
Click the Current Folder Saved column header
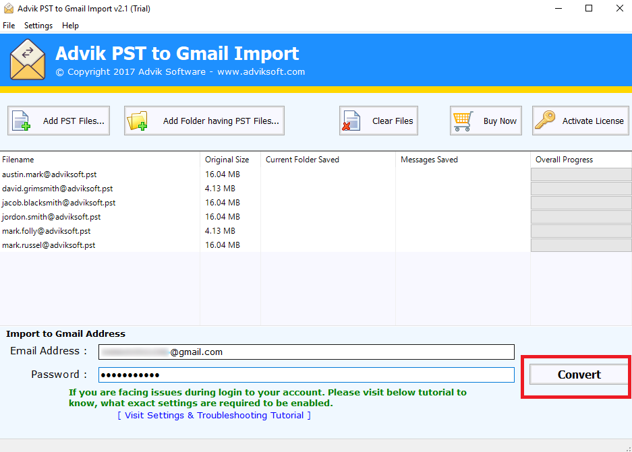point(328,160)
